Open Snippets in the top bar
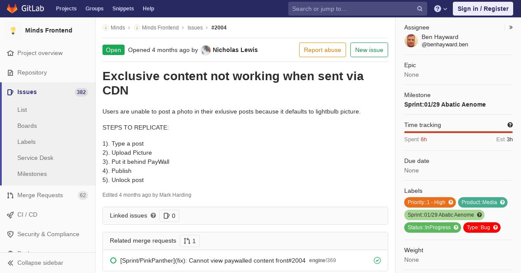Image resolution: width=521 pixels, height=273 pixels. pos(123,9)
